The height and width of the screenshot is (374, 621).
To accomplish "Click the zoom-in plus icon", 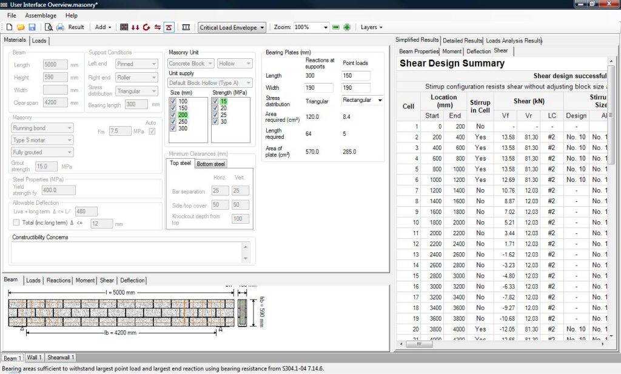I will click(x=347, y=27).
